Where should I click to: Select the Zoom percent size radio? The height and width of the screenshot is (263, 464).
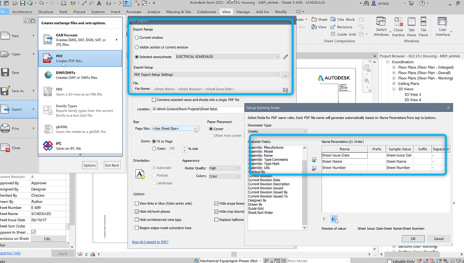click(154, 149)
